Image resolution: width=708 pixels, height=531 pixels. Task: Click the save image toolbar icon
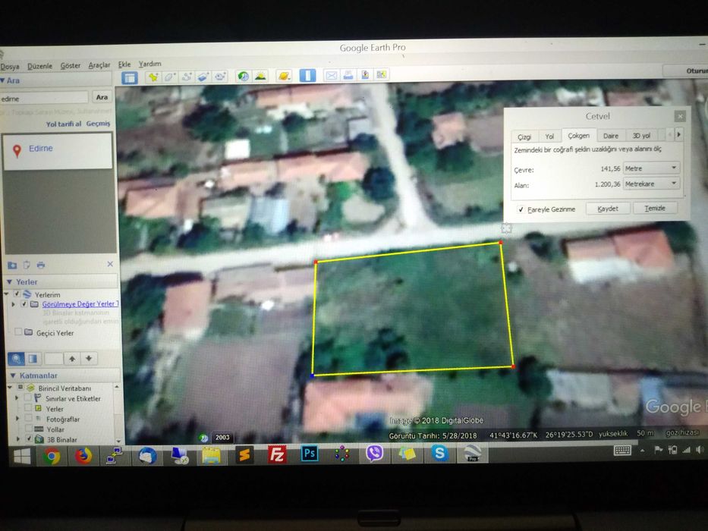point(365,74)
